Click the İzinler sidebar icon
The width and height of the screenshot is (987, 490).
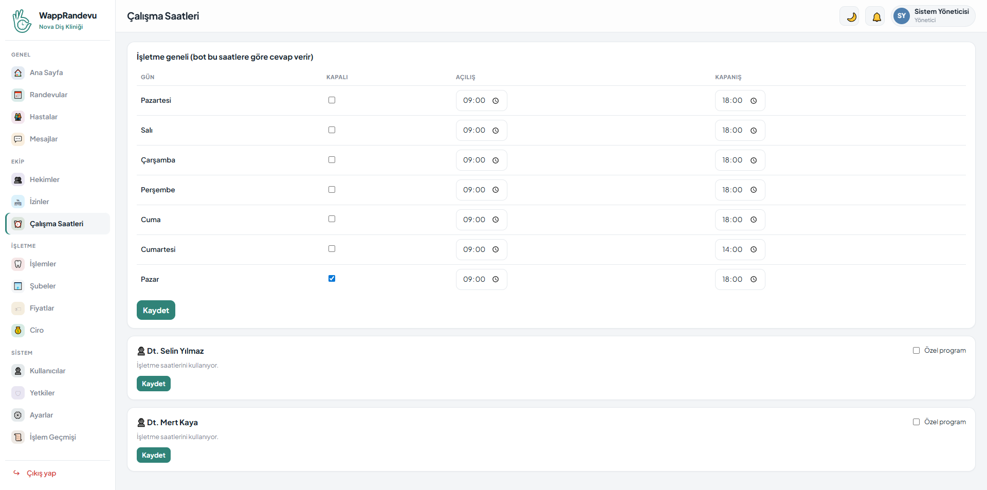coord(18,202)
